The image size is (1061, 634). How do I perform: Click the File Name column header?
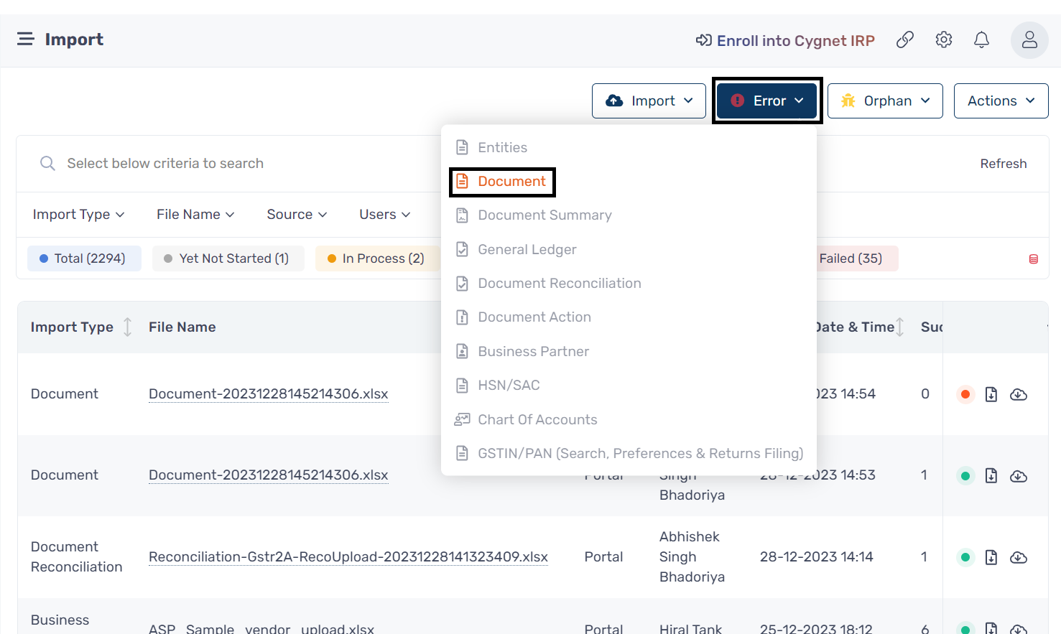click(182, 327)
